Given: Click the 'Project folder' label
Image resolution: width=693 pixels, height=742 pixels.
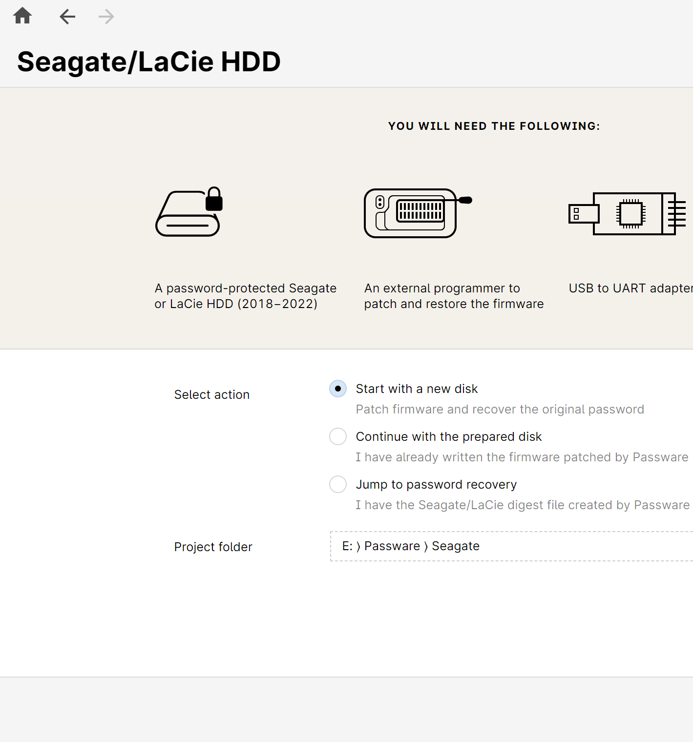Looking at the screenshot, I should click(x=213, y=547).
